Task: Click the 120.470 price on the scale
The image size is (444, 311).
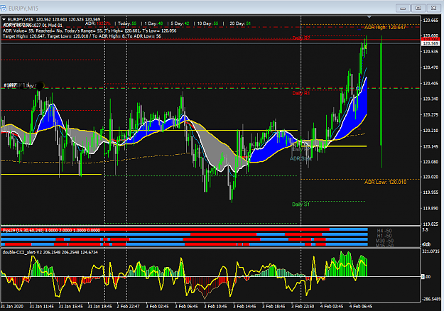Action: click(x=431, y=67)
